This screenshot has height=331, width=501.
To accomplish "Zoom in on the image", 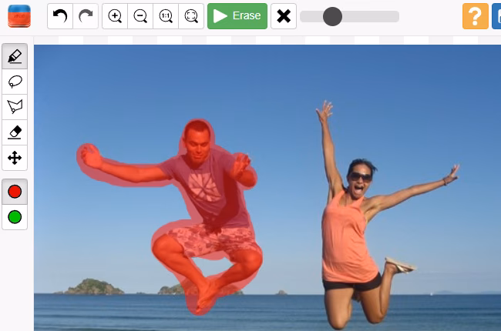I will 115,16.
